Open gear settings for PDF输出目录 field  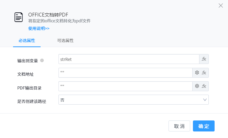pyautogui.click(x=197, y=86)
